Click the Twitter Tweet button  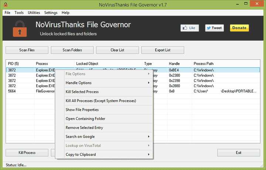pos(214,28)
